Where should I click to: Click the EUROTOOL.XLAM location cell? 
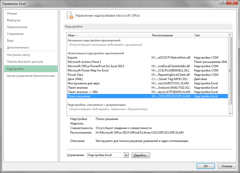(x=170, y=83)
